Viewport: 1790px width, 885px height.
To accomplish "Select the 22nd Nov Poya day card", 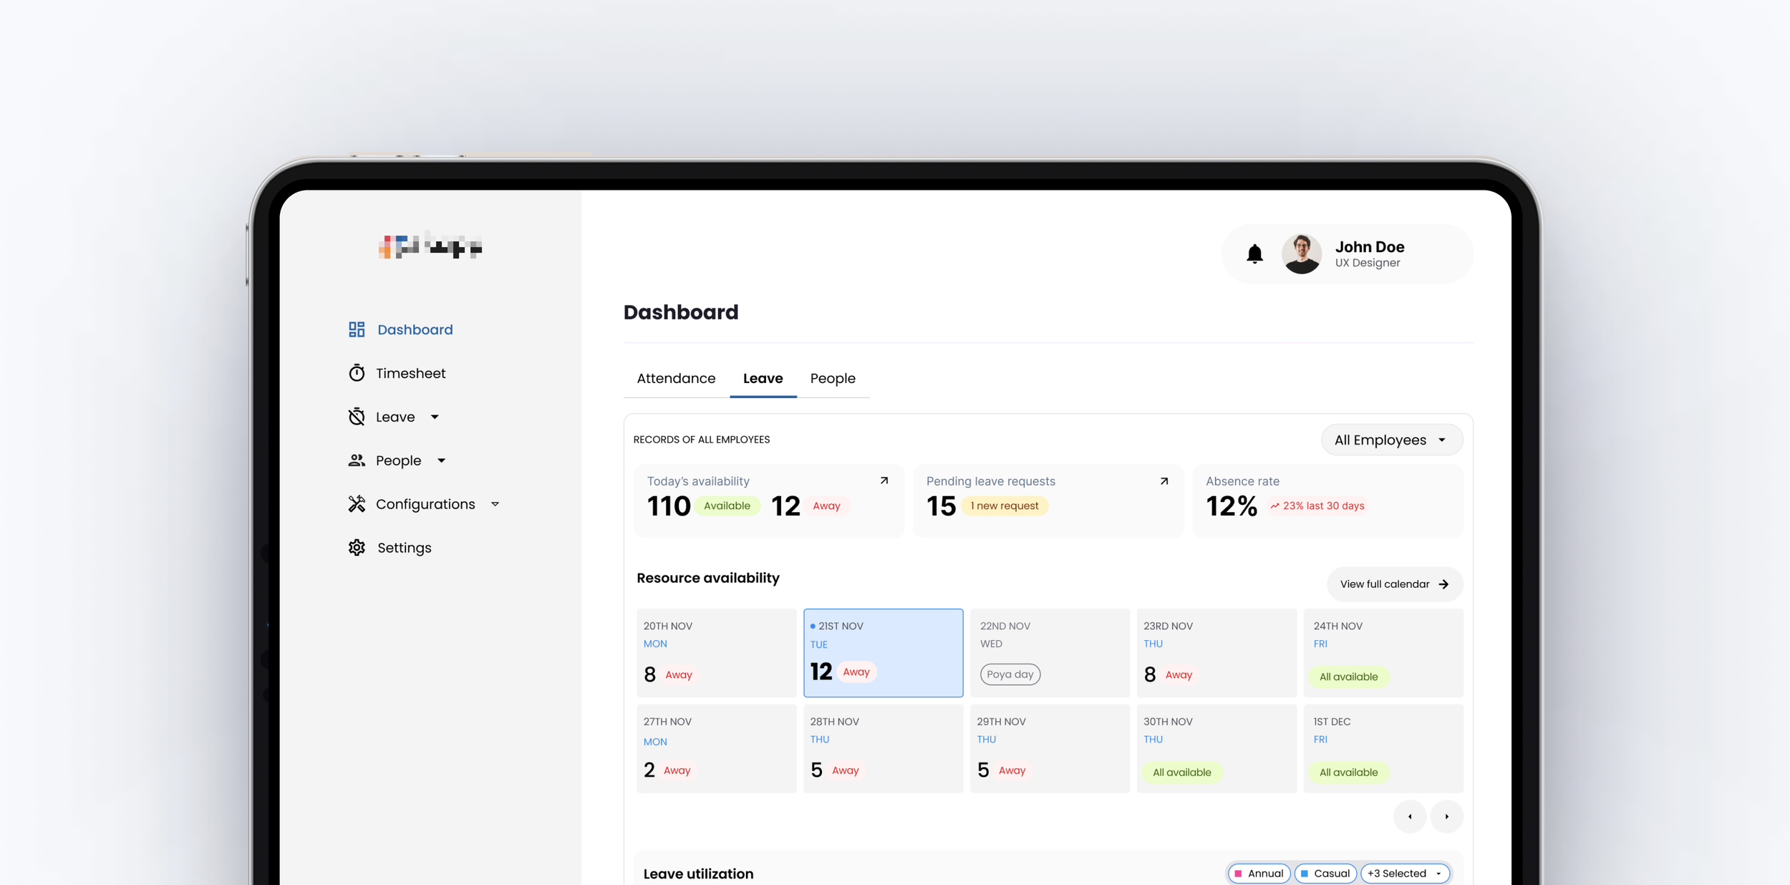I will click(x=1050, y=652).
